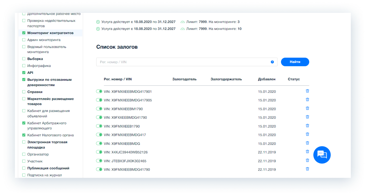
Task: Enable Публикация сообщений checkbox
Action: click(24, 168)
